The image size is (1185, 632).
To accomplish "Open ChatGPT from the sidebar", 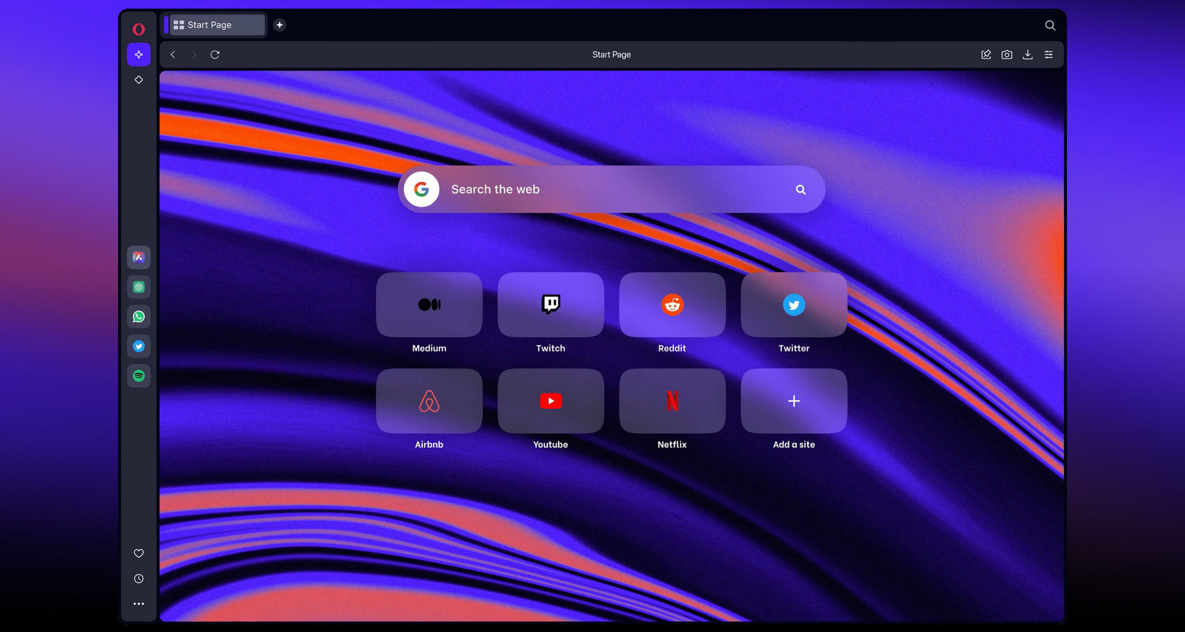I will point(138,287).
